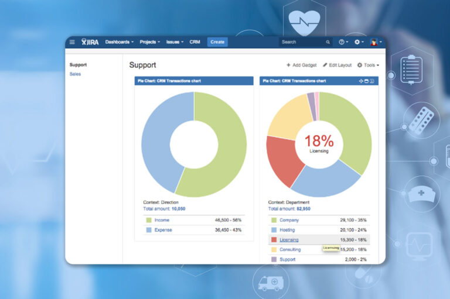The image size is (450, 299).
Task: Open the help question mark icon
Action: [342, 42]
